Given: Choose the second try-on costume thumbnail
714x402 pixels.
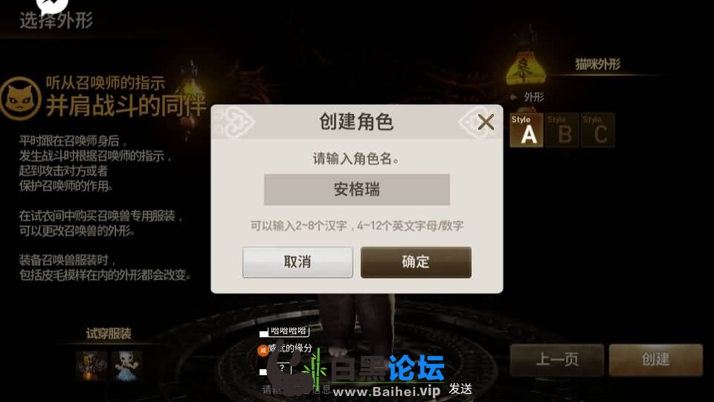Looking at the screenshot, I should click(126, 366).
